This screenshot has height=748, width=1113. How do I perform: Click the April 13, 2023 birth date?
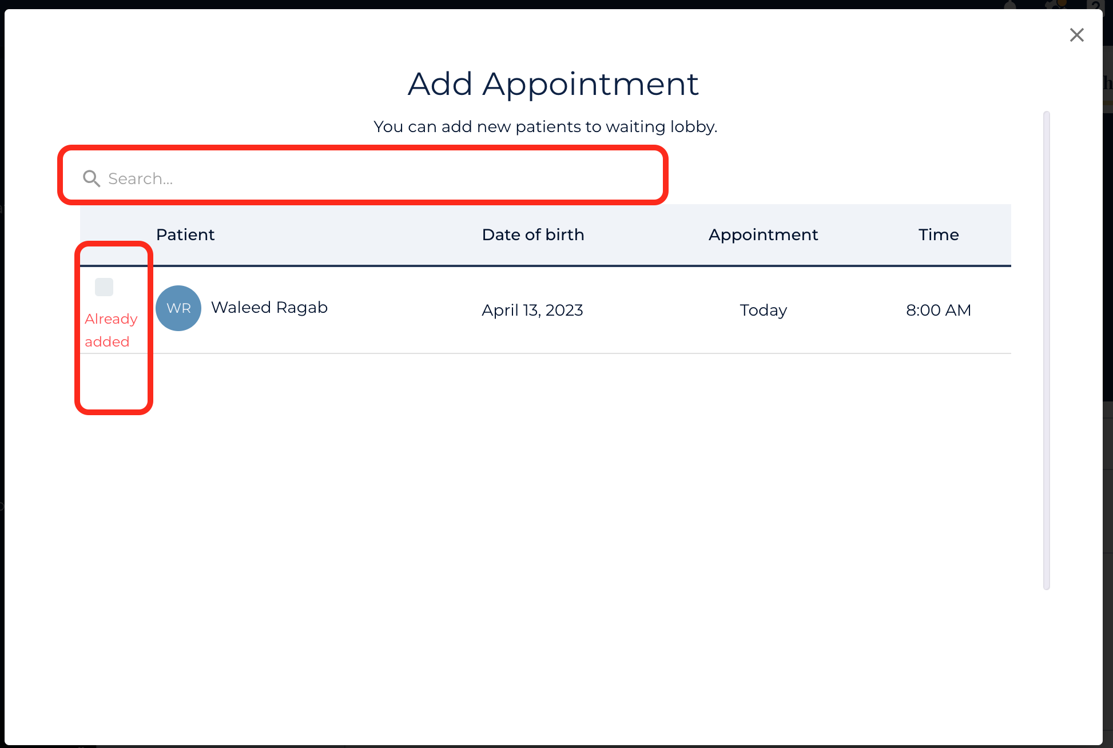point(532,310)
